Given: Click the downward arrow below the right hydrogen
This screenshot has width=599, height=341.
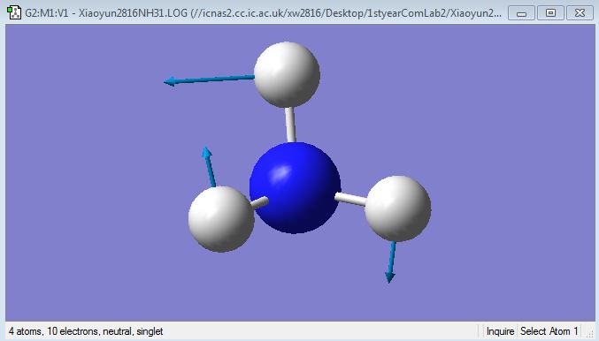Looking at the screenshot, I should pos(391,262).
